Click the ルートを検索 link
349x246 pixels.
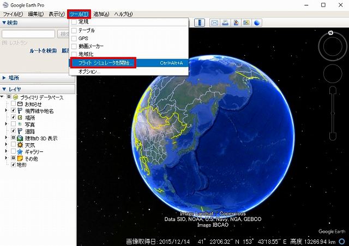43,51
